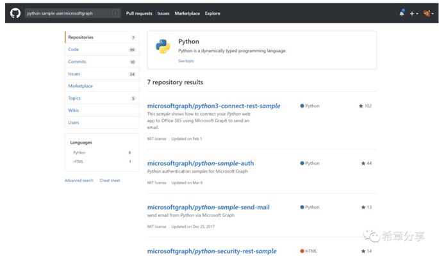Select the Issues sidebar filter
The width and height of the screenshot is (439, 276).
tap(102, 74)
